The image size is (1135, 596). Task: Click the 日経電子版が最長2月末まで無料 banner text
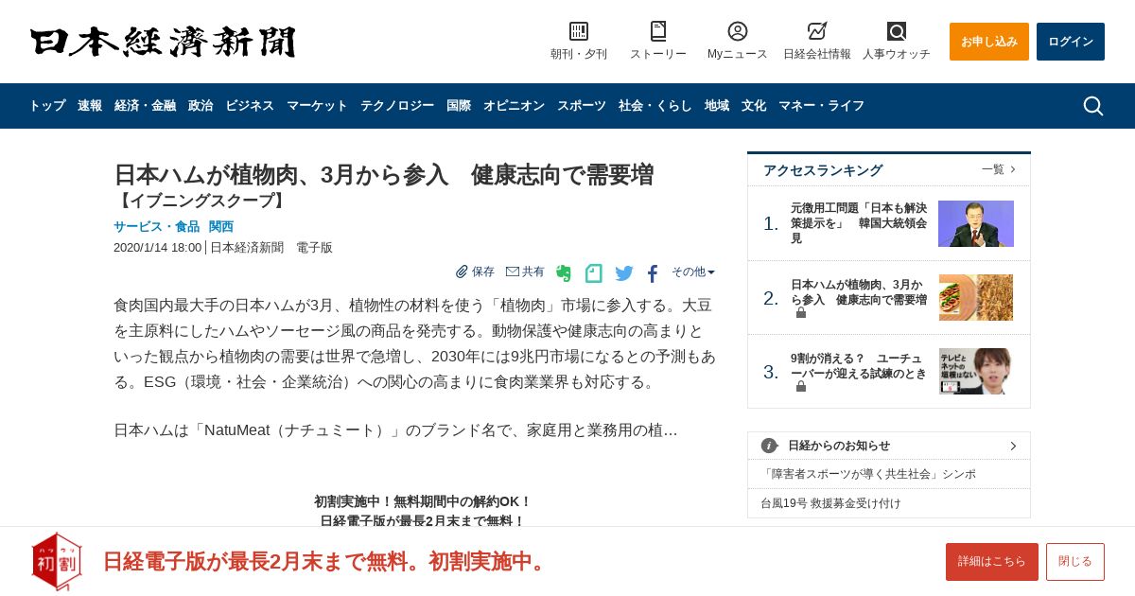point(326,562)
